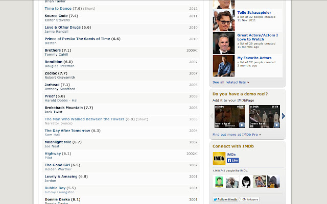Open Source Code film page

[56, 16]
